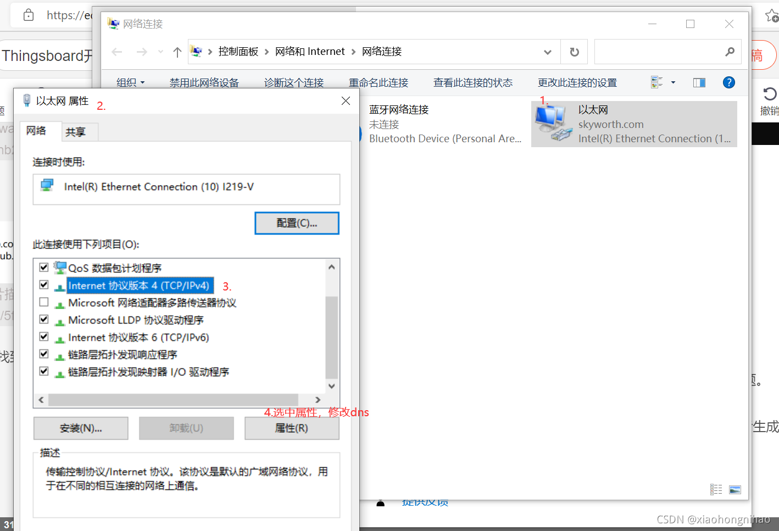Click the 属性(R) button
Image resolution: width=779 pixels, height=531 pixels.
(292, 428)
